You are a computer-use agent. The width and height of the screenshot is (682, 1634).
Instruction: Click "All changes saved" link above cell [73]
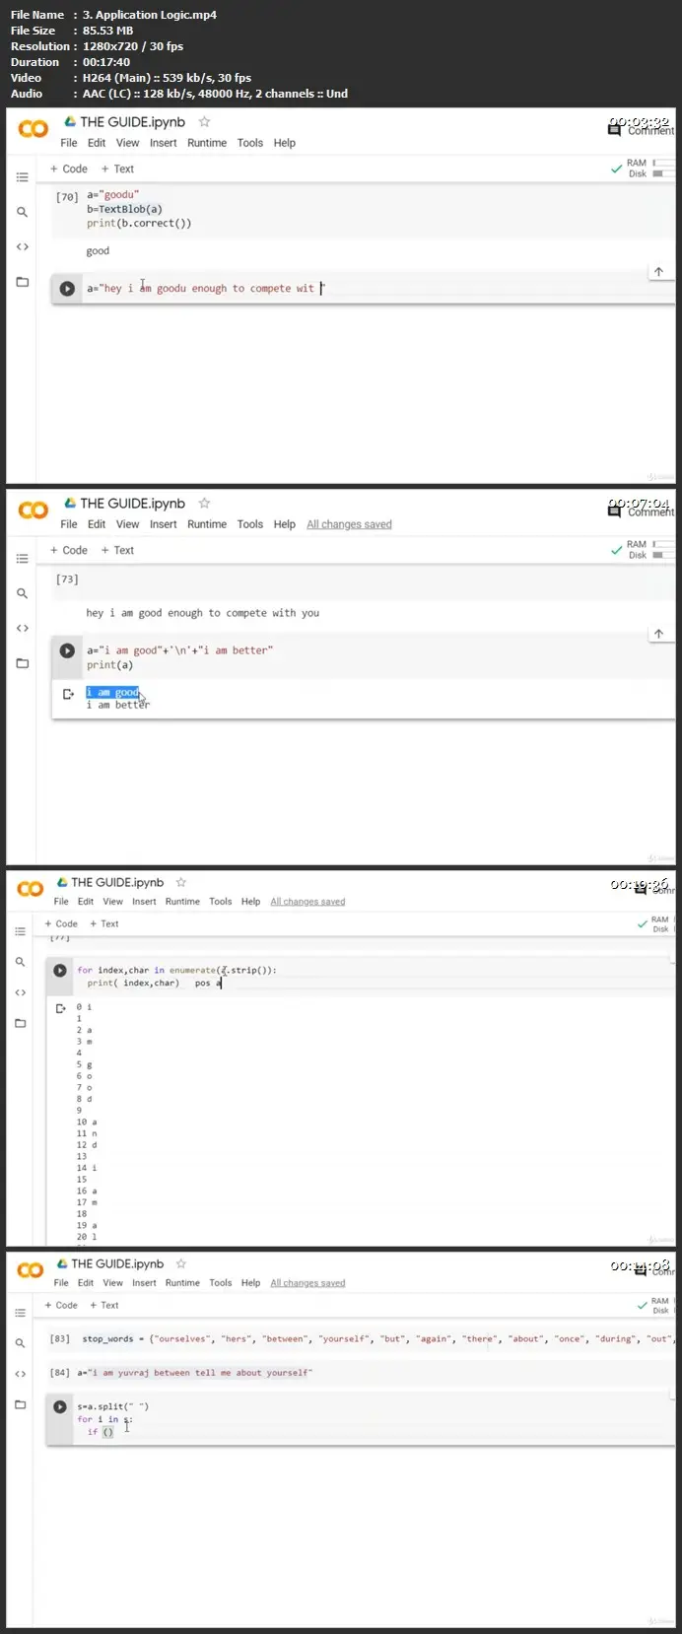(349, 524)
